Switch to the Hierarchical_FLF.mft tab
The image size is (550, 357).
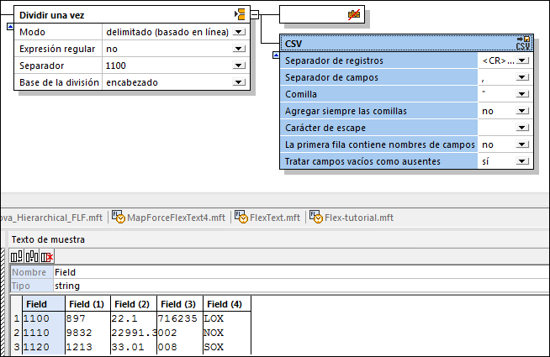(x=52, y=218)
